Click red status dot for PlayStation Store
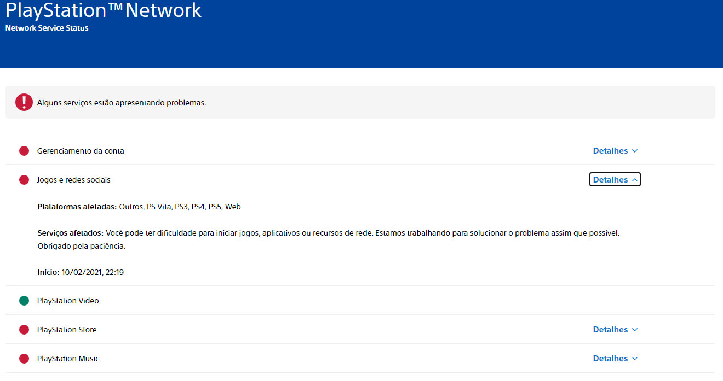 tap(24, 330)
